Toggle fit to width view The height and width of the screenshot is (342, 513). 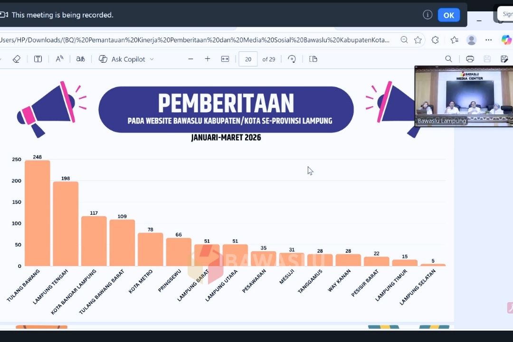point(225,59)
